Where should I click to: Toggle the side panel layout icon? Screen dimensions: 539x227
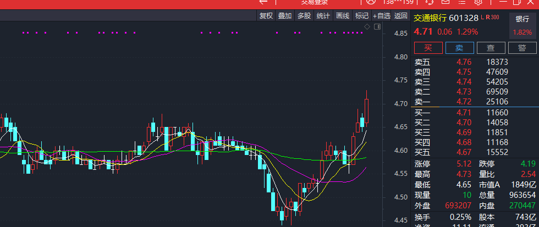click(377, 26)
